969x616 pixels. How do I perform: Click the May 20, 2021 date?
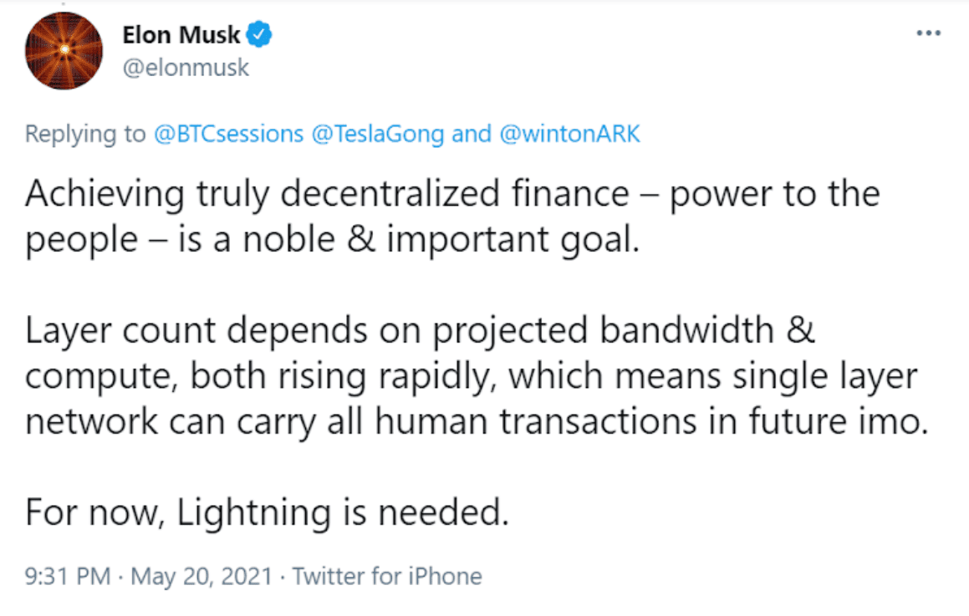click(x=201, y=576)
